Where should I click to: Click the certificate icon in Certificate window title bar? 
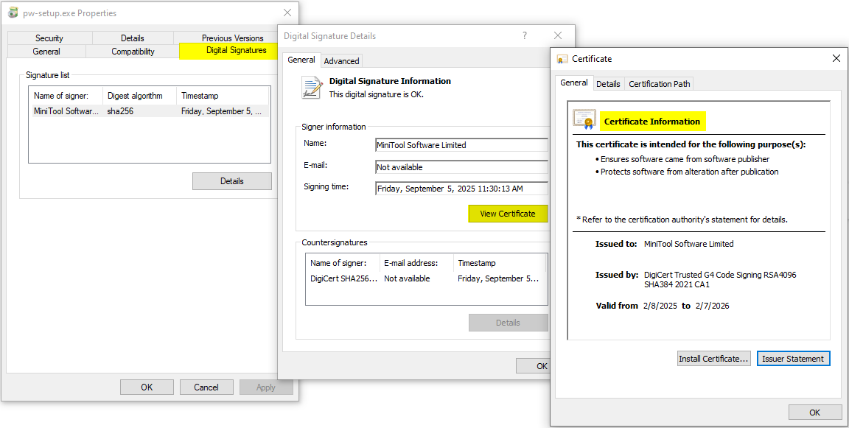tap(561, 58)
